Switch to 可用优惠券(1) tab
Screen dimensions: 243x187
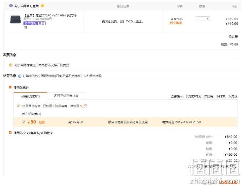click(30, 96)
